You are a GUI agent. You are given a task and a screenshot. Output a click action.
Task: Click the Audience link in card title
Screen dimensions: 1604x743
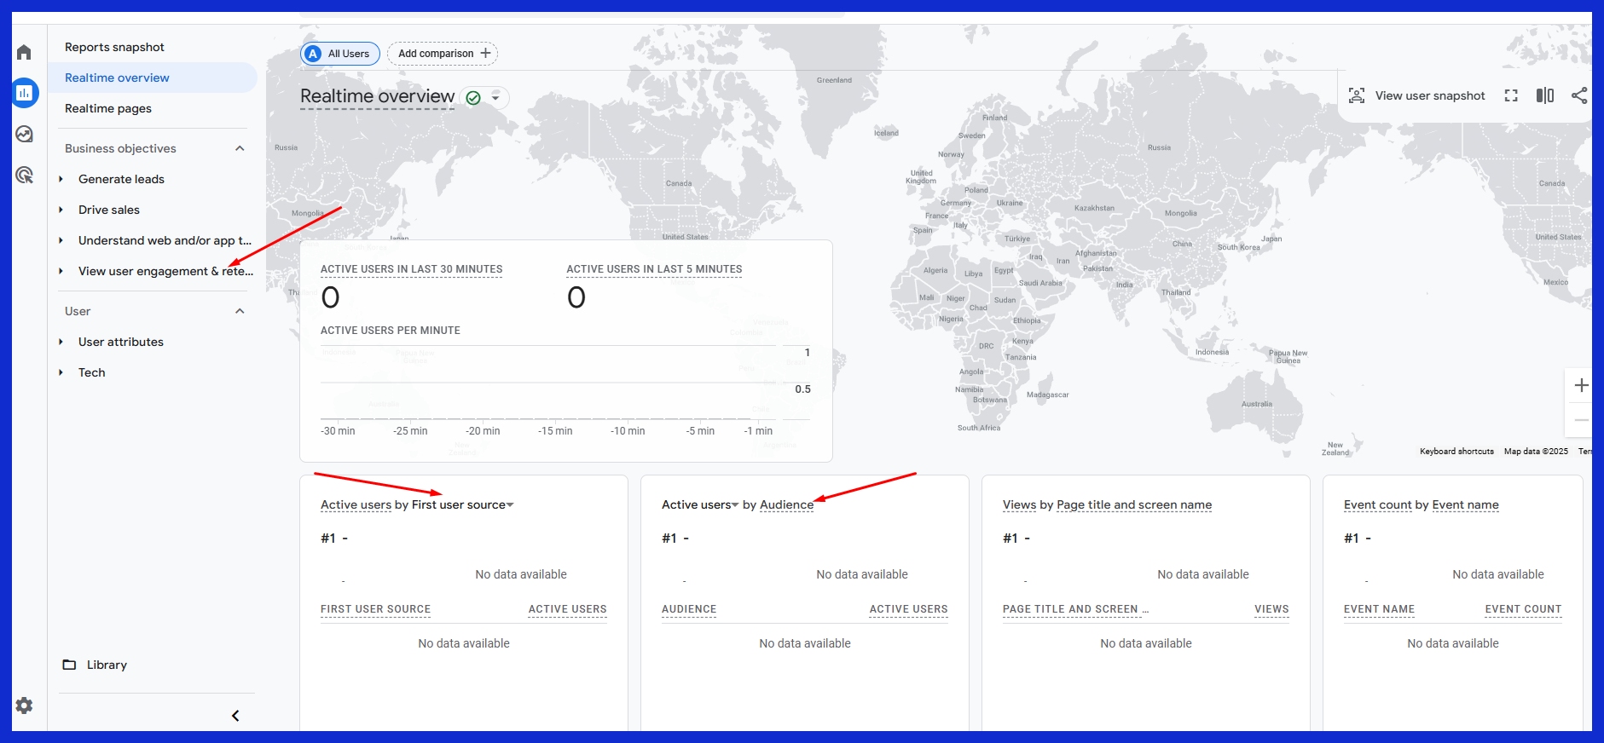pyautogui.click(x=786, y=504)
